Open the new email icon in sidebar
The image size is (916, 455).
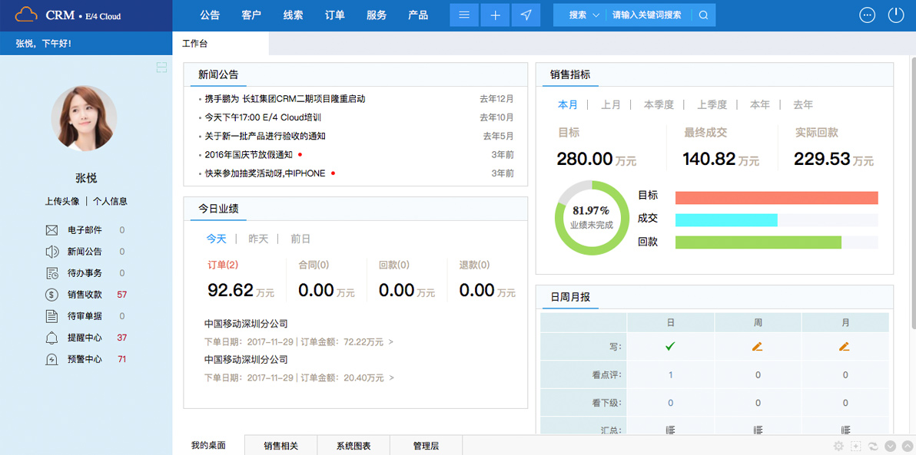[51, 229]
